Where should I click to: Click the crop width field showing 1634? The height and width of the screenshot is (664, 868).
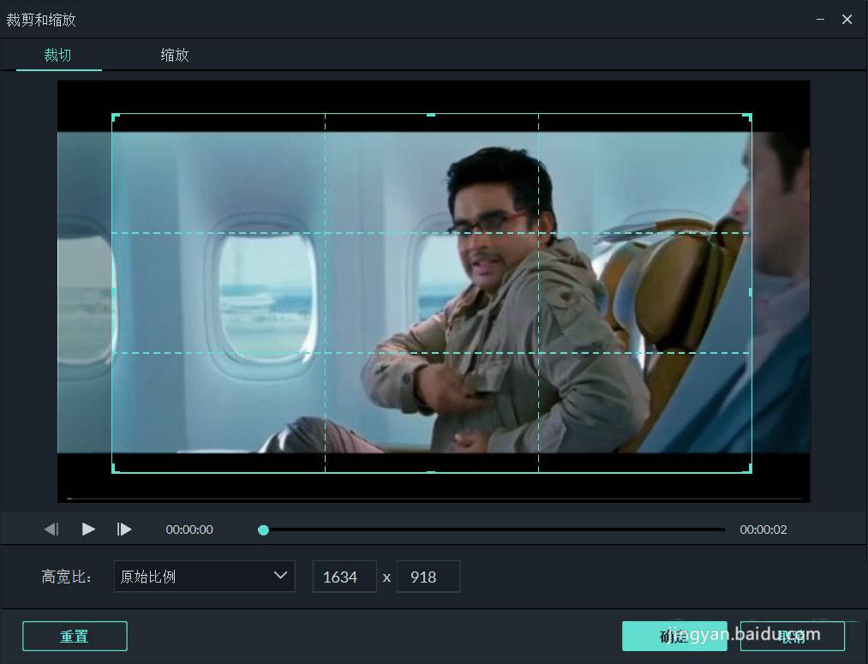(344, 577)
